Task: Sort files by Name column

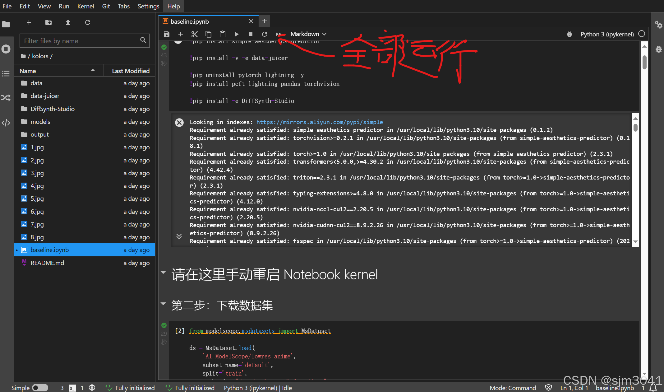Action: [58, 71]
